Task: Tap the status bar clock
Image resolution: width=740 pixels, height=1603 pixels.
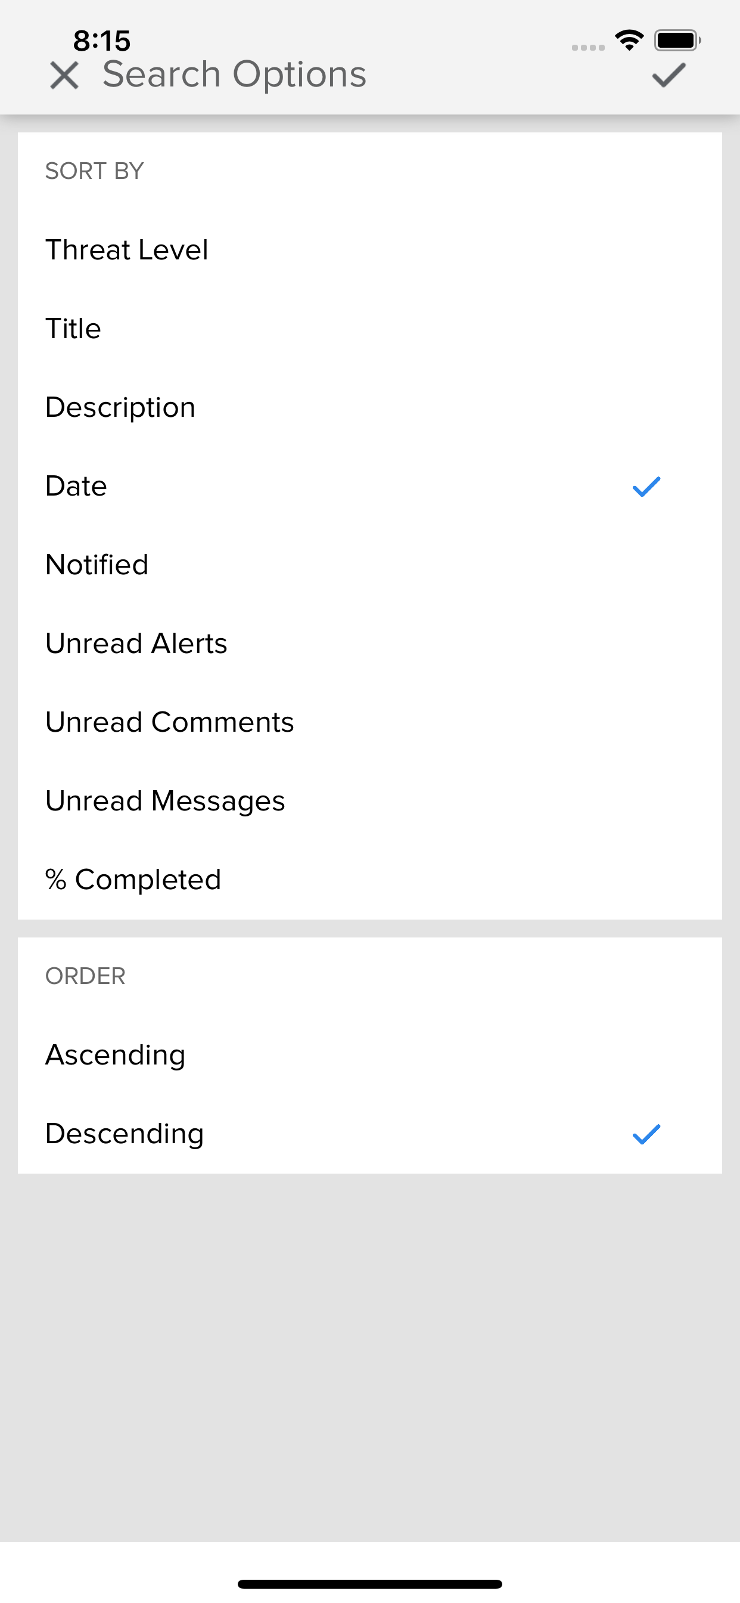Action: click(102, 41)
